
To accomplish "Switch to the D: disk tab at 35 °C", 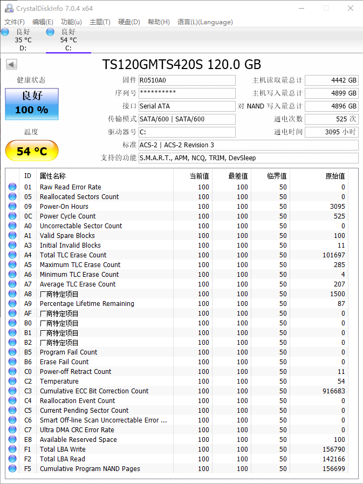I will (x=23, y=40).
